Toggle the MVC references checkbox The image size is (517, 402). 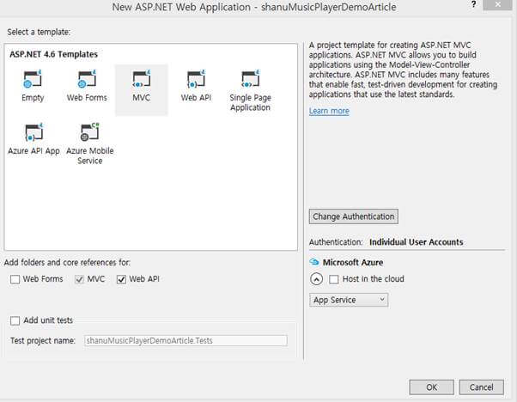coord(80,279)
